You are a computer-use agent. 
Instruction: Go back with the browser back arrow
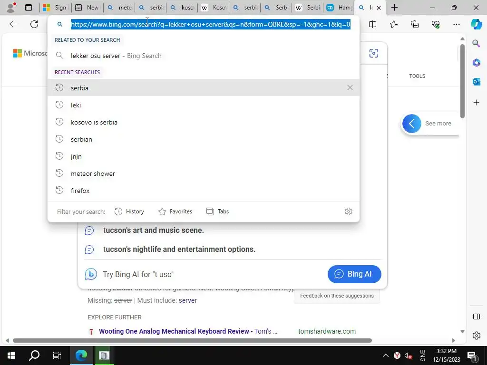tap(13, 24)
